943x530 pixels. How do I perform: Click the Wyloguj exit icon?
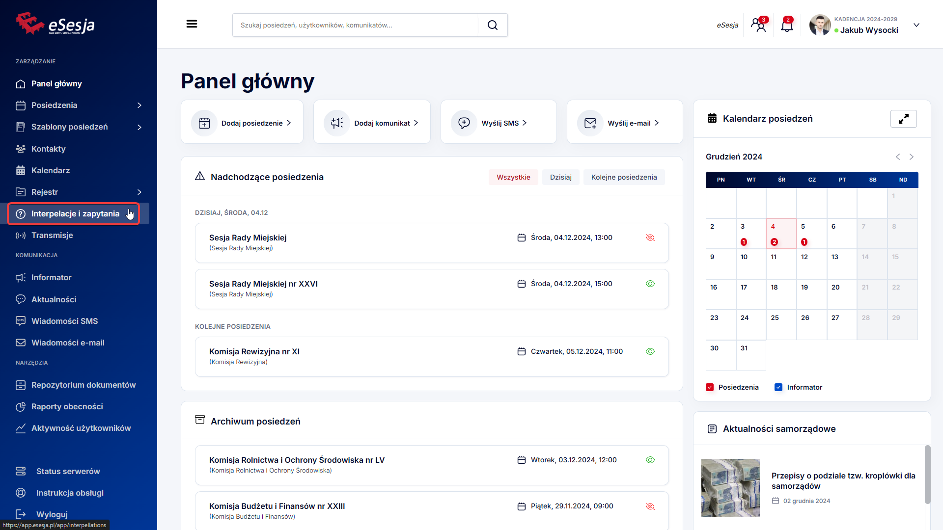pos(21,514)
